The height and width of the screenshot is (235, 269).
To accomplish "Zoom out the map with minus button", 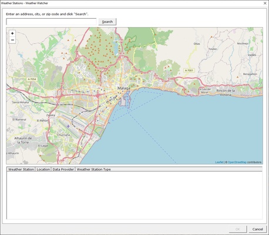I will click(x=12, y=40).
